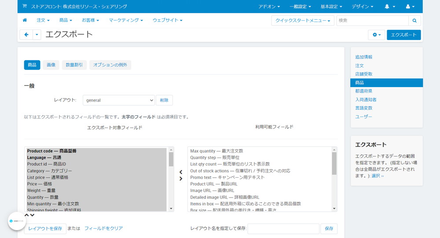Viewport: 440px width, 238px height.
Task: Open dropdown beside the back arrow
Action: click(x=37, y=35)
